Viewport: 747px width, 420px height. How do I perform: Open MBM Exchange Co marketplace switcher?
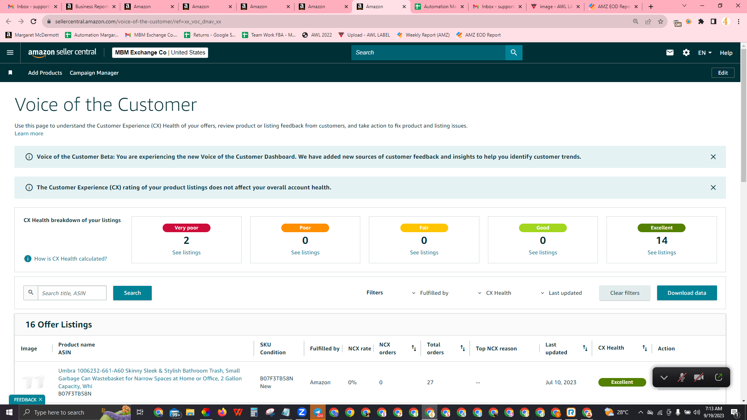tap(160, 52)
